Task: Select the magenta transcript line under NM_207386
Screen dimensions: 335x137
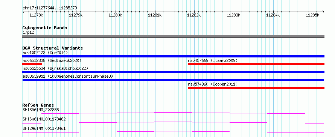Action: pyautogui.click(x=173, y=113)
